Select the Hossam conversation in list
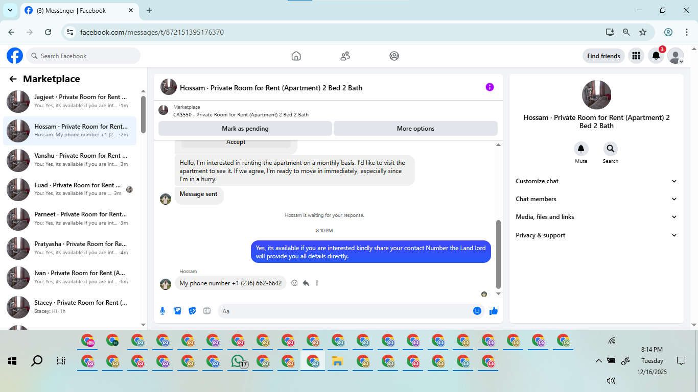The image size is (698, 392). 70,131
